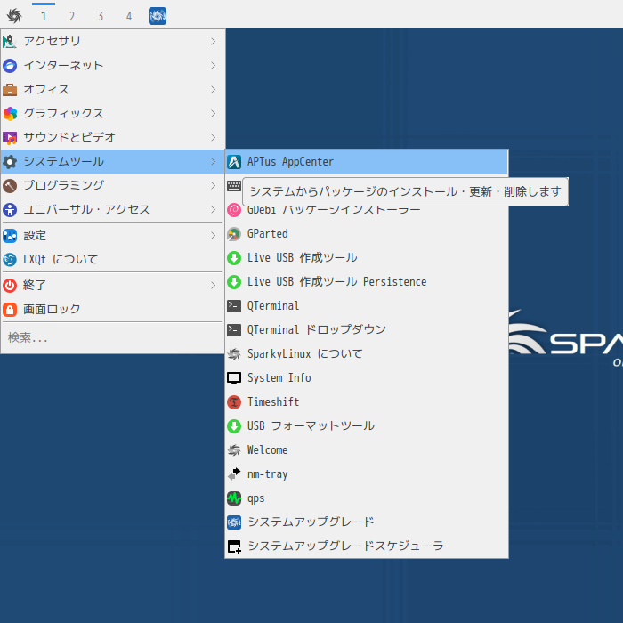Click the qps process monitor icon
This screenshot has width=623, height=623.
[234, 498]
